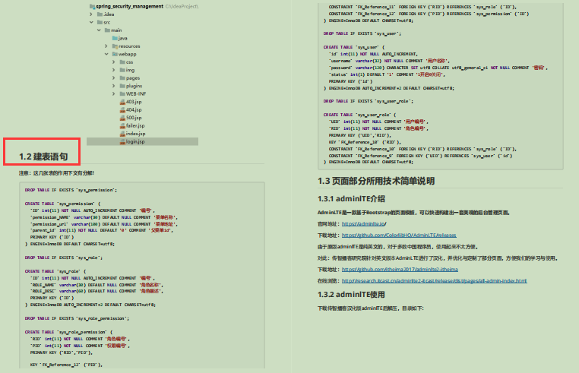Click the pages folder icon
This screenshot has height=373, width=579.
pos(122,78)
